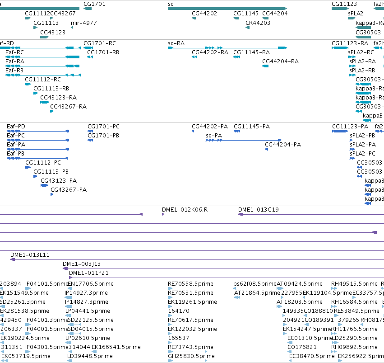This screenshot has height=363, width=384.
Task: Click the CG11123 gene label
Action: [x=344, y=4]
